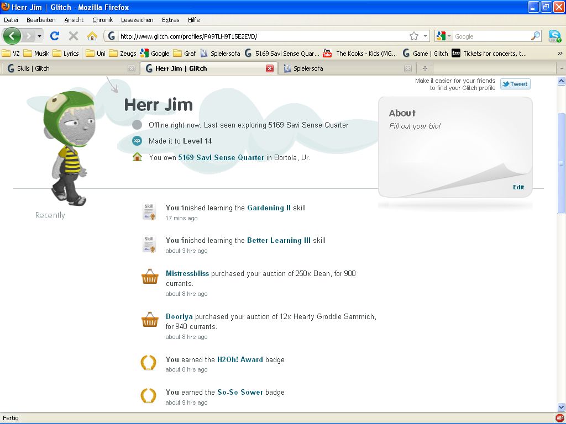This screenshot has height=424, width=566.
Task: Click the basket icon beside Mistressbliss purchase
Action: click(x=150, y=277)
